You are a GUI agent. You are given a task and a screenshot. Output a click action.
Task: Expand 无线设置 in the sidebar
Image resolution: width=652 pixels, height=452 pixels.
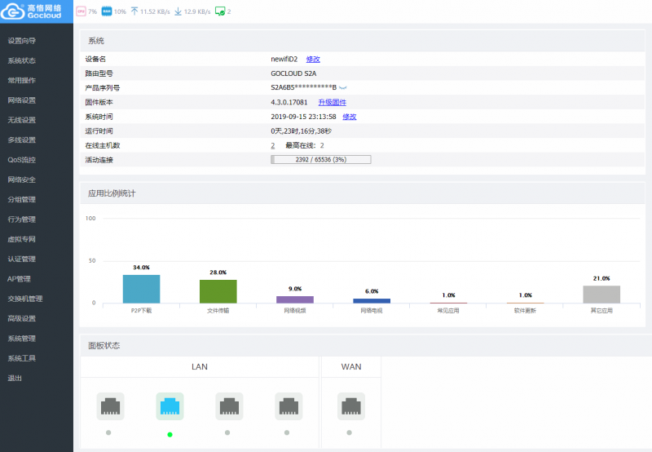(x=22, y=120)
